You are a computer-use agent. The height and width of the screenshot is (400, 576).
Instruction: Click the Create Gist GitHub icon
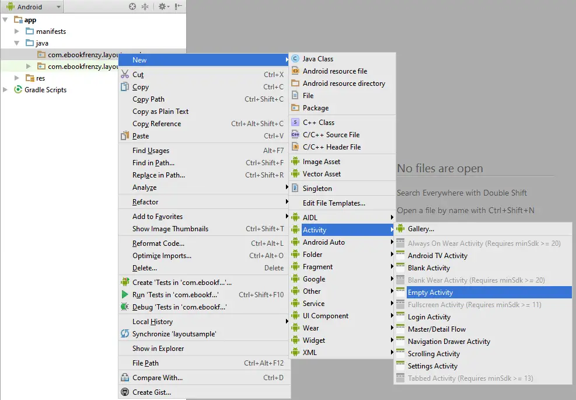(x=125, y=392)
